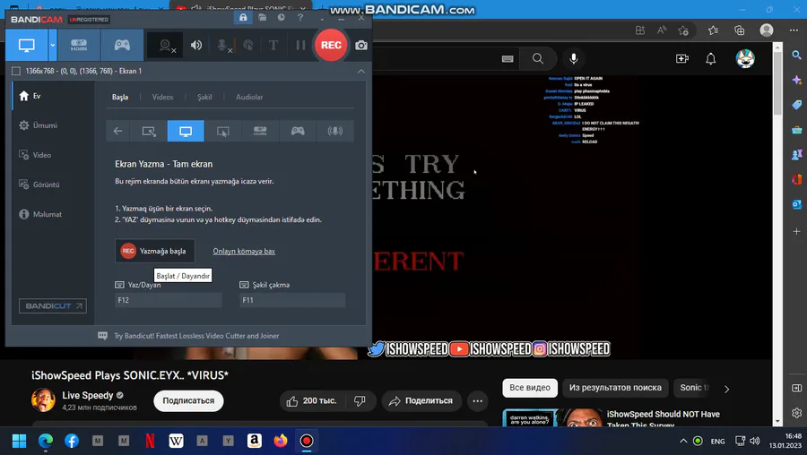Switch to Şəkil tab
The image size is (807, 455).
[x=204, y=97]
